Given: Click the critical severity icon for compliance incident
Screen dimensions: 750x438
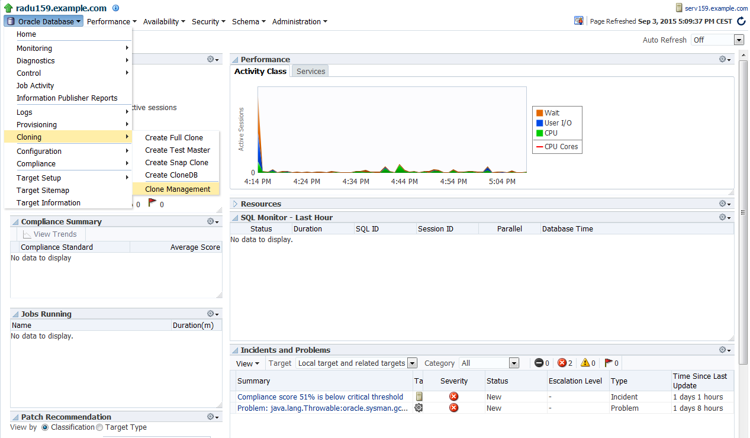Looking at the screenshot, I should coord(453,397).
